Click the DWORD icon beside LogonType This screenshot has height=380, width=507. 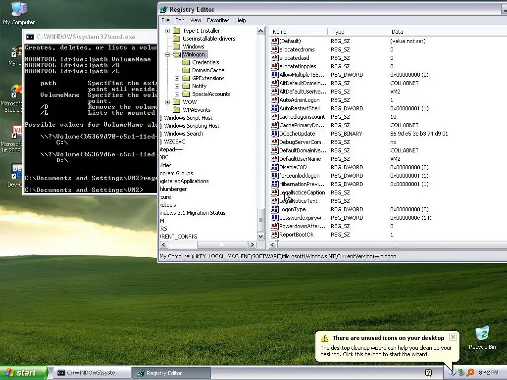(274, 209)
